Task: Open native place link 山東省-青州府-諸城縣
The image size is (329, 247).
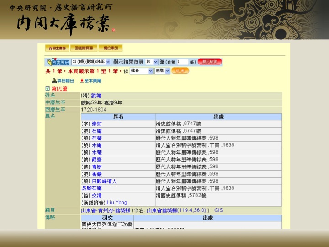Action: point(106,210)
